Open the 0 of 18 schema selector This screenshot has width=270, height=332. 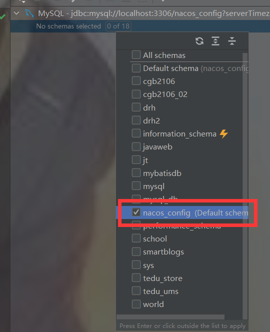(118, 26)
